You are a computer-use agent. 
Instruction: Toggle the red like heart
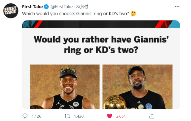click(109, 116)
